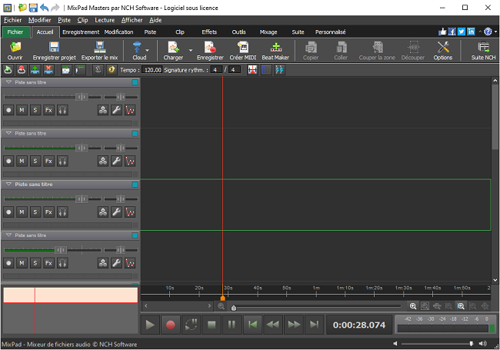Screen dimensions: 500x350
Task: Collapse the bold selected track triangle
Action: pyautogui.click(x=8, y=185)
